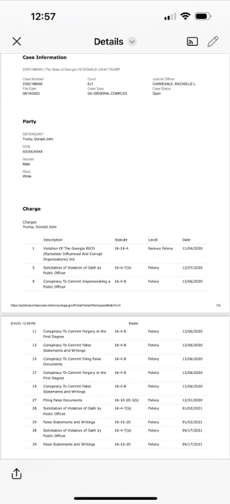Image resolution: width=230 pixels, height=504 pixels.
Task: Tap the Statute column header
Action: [121, 240]
